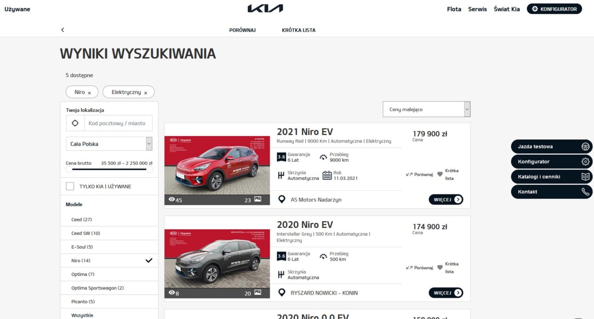Click WIĘCEJ for 2021 Niro EV
The width and height of the screenshot is (594, 319).
446,200
